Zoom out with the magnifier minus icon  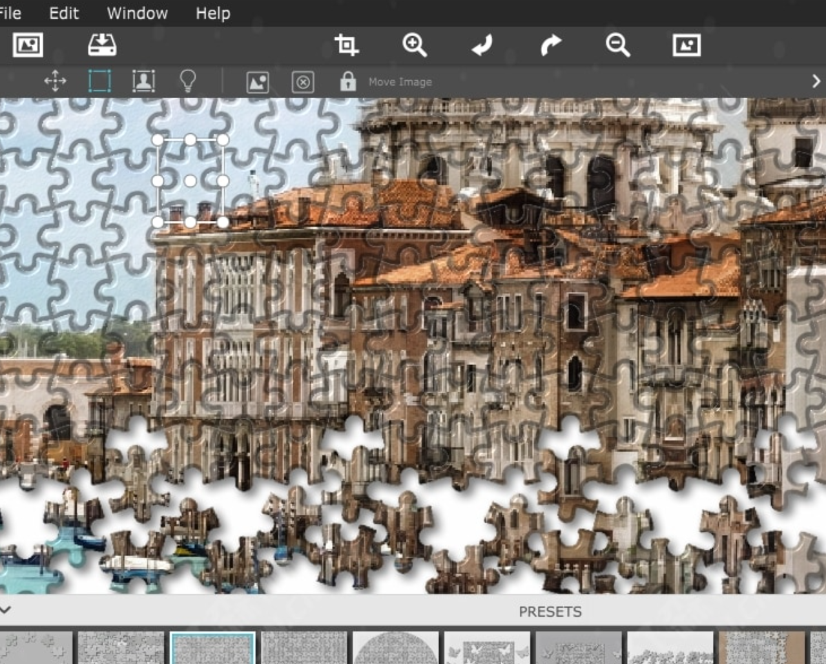click(x=618, y=45)
